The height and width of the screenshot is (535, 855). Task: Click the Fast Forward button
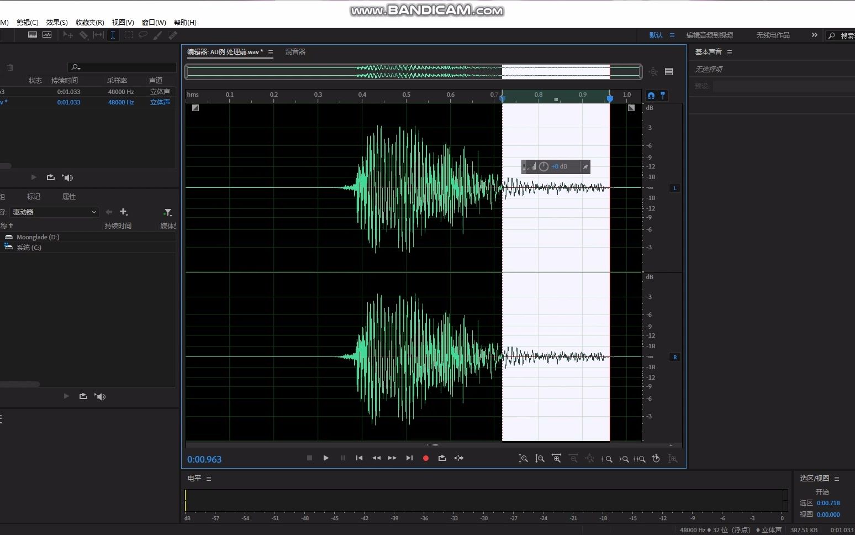coord(392,458)
